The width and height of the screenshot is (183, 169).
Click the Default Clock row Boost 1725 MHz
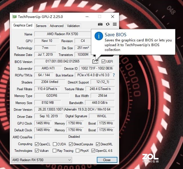tap(106, 130)
